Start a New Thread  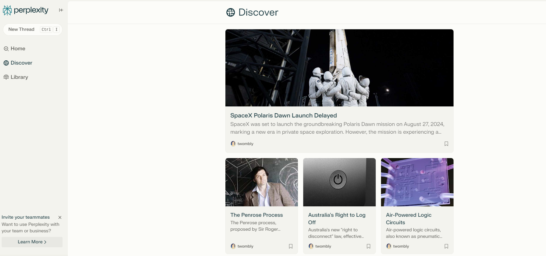click(x=33, y=29)
